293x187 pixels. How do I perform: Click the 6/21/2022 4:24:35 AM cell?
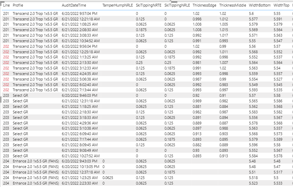tap(80, 74)
